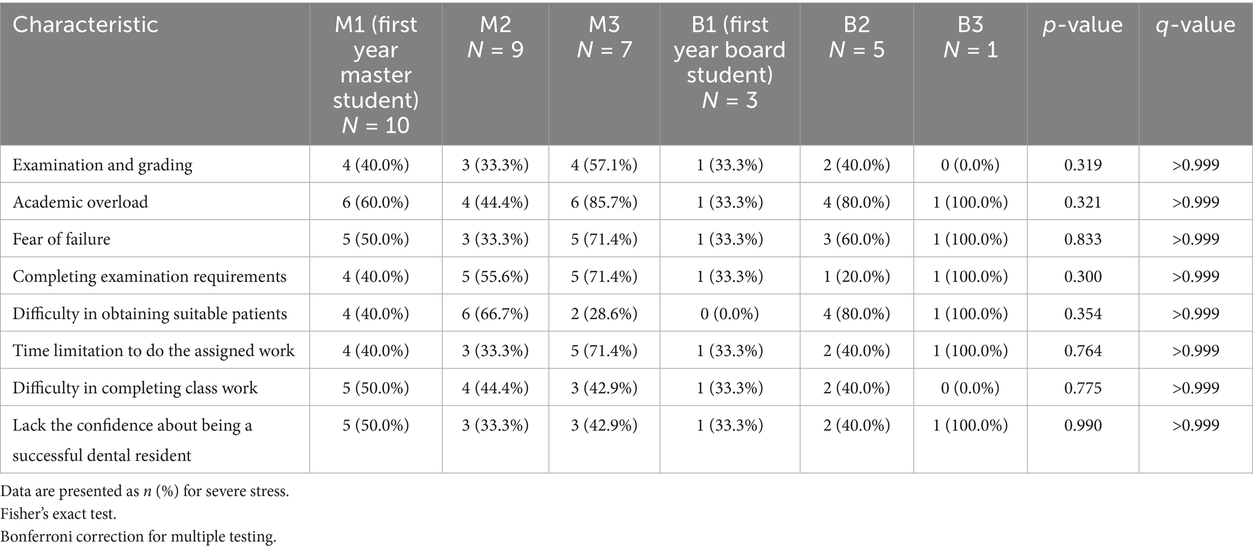Select the 6 (85.7%) cell under M3

tap(604, 202)
